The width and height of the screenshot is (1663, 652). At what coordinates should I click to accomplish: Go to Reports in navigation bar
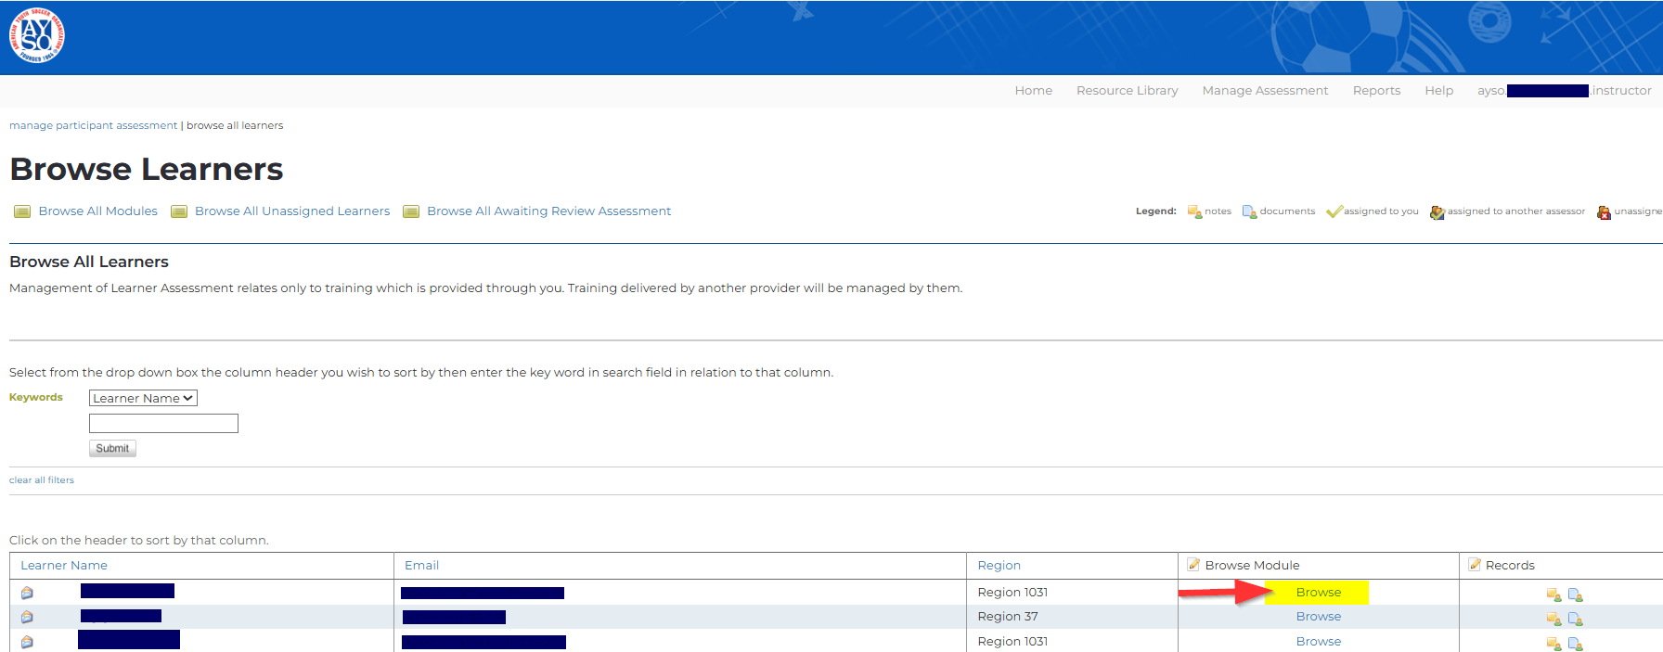pos(1376,91)
